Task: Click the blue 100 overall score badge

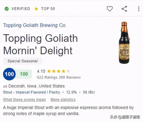Action: pos(9,74)
